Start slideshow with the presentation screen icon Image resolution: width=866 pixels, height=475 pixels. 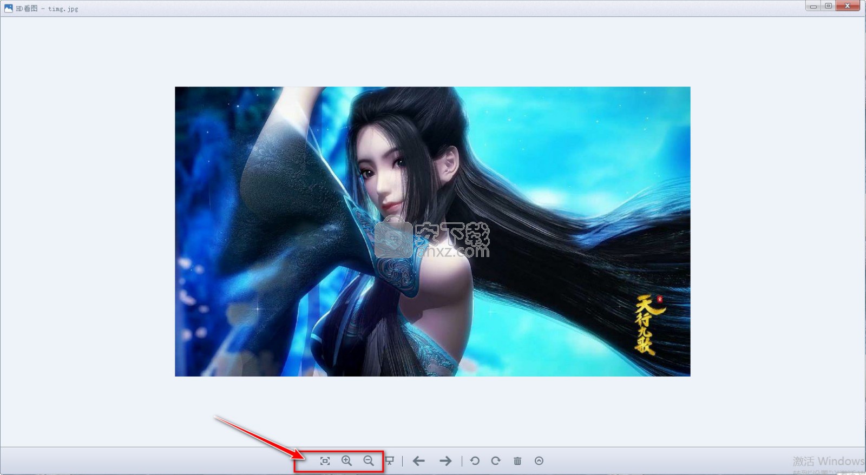point(389,461)
